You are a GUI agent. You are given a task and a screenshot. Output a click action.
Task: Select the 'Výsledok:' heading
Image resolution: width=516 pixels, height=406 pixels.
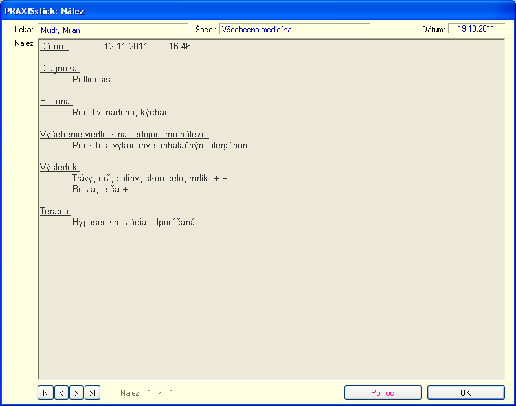click(60, 167)
